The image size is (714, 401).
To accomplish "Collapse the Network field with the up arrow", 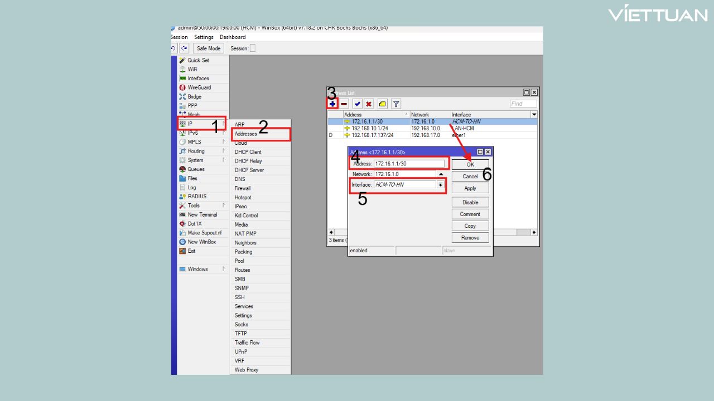I will [441, 174].
